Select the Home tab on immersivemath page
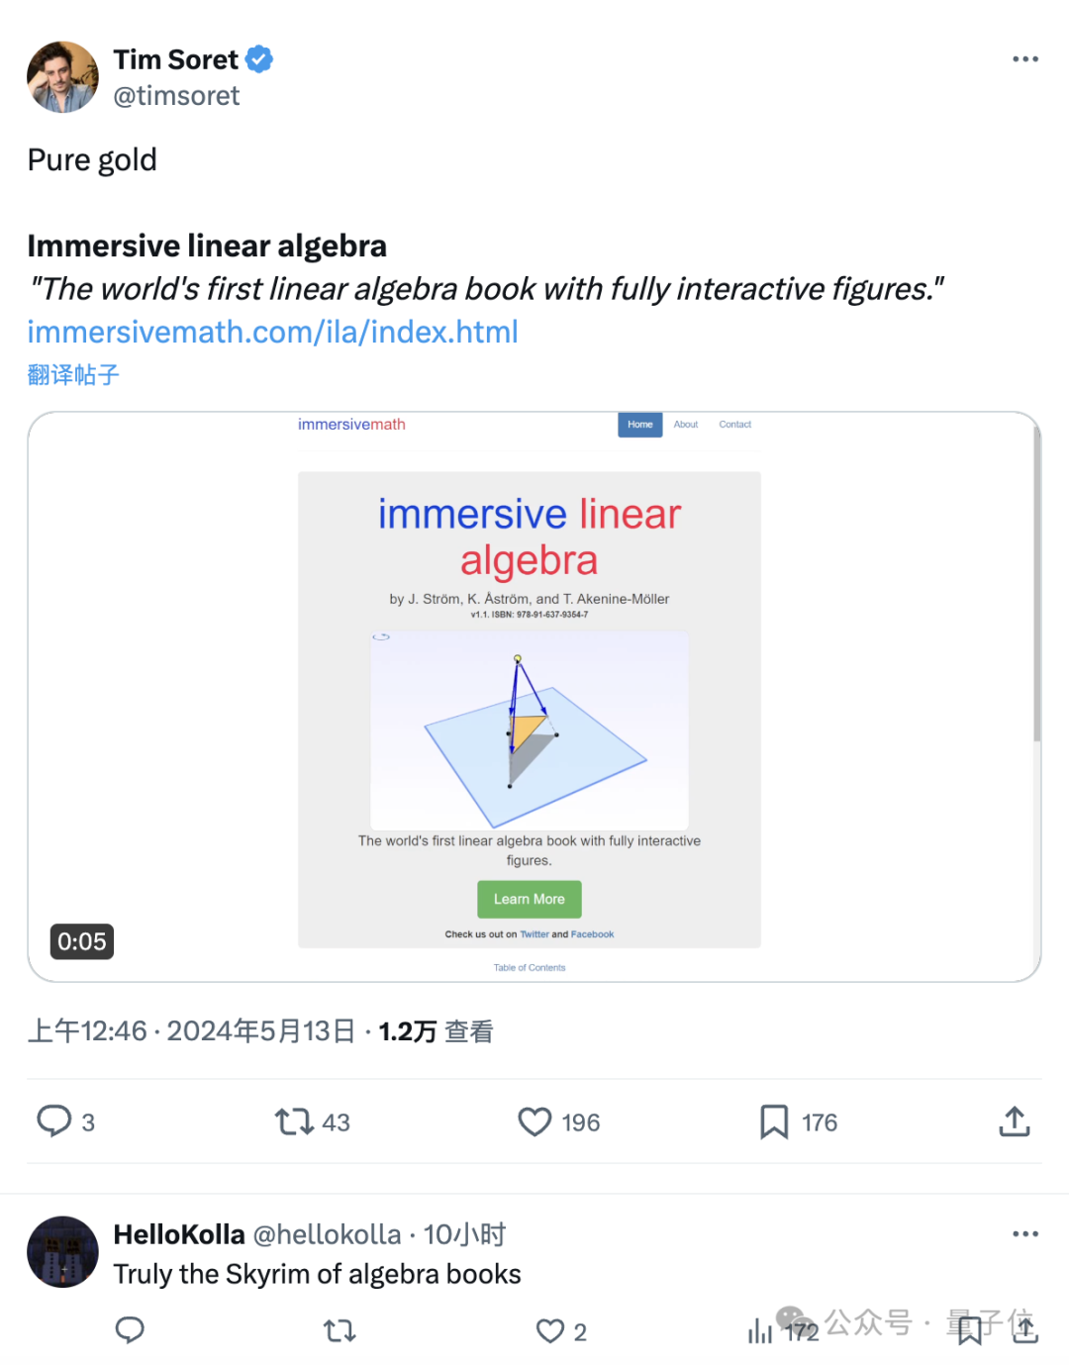Image resolution: width=1069 pixels, height=1365 pixels. coord(640,425)
